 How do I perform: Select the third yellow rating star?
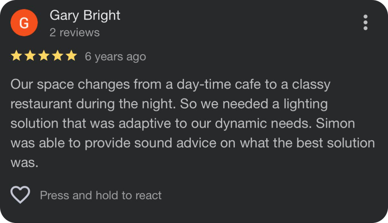[x=44, y=56]
